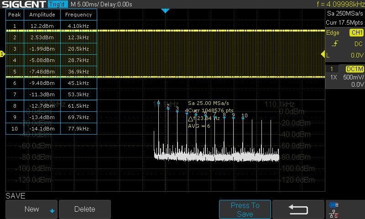Click the -7.48dBm amplitude cell
This screenshot has width=365, height=219.
(x=42, y=72)
